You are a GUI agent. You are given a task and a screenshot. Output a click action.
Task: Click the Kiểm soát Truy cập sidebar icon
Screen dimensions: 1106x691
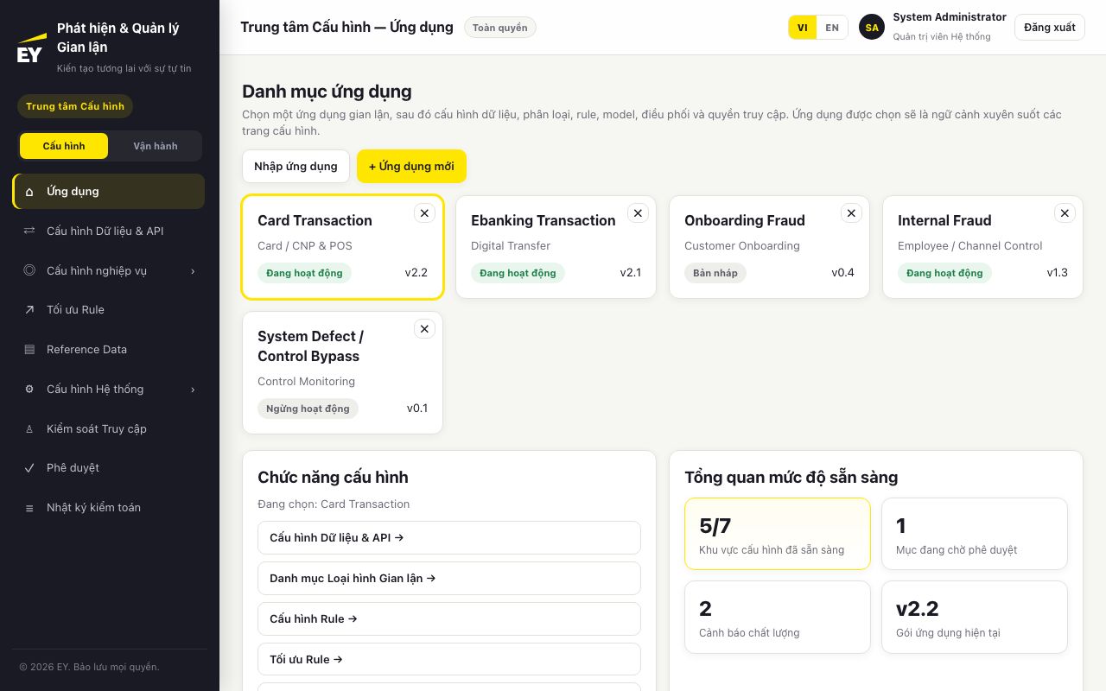(x=29, y=428)
